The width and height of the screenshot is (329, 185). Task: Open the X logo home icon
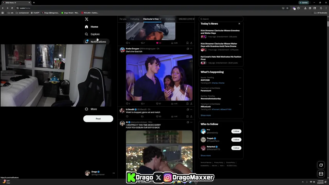87,19
